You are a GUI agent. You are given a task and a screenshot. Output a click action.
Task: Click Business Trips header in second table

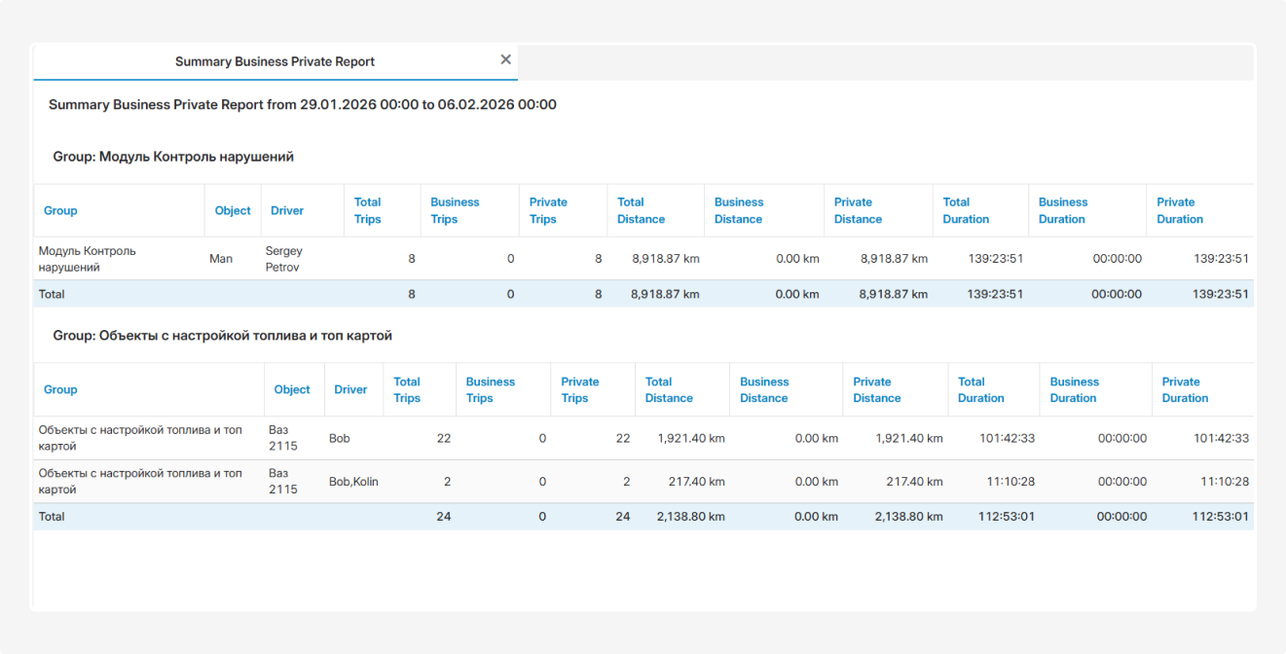490,389
